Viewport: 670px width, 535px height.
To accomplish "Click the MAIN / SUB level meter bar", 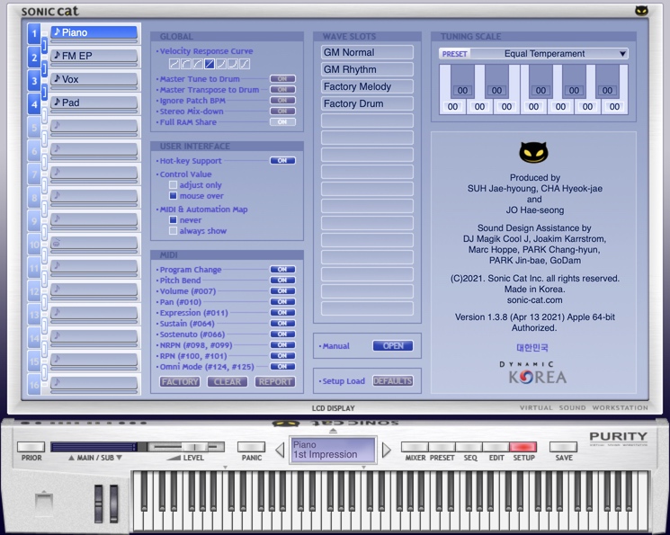I will [94, 447].
